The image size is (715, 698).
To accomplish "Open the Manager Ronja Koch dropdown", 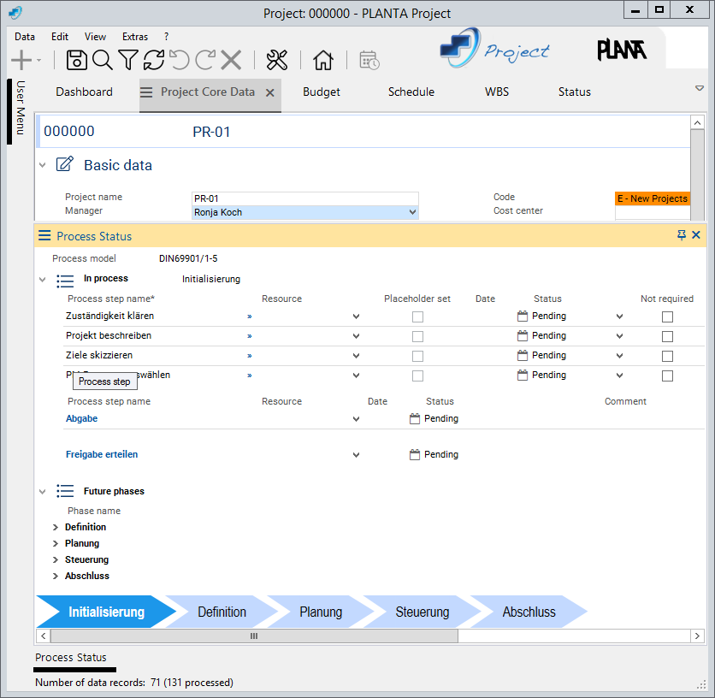I will coord(412,212).
